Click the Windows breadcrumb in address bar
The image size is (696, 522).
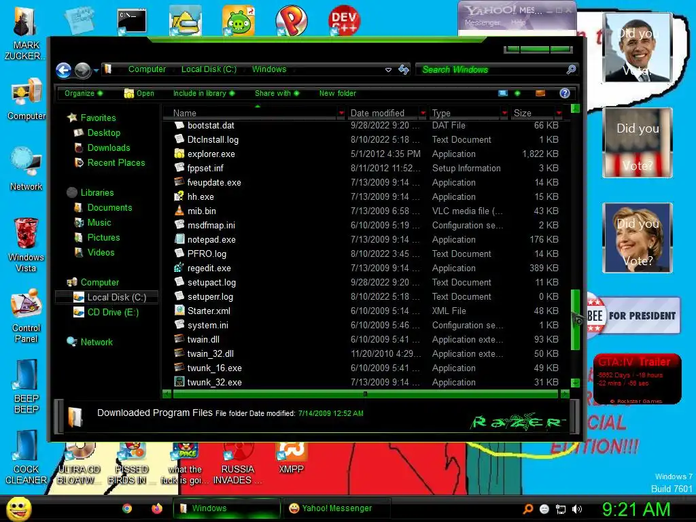tap(269, 69)
